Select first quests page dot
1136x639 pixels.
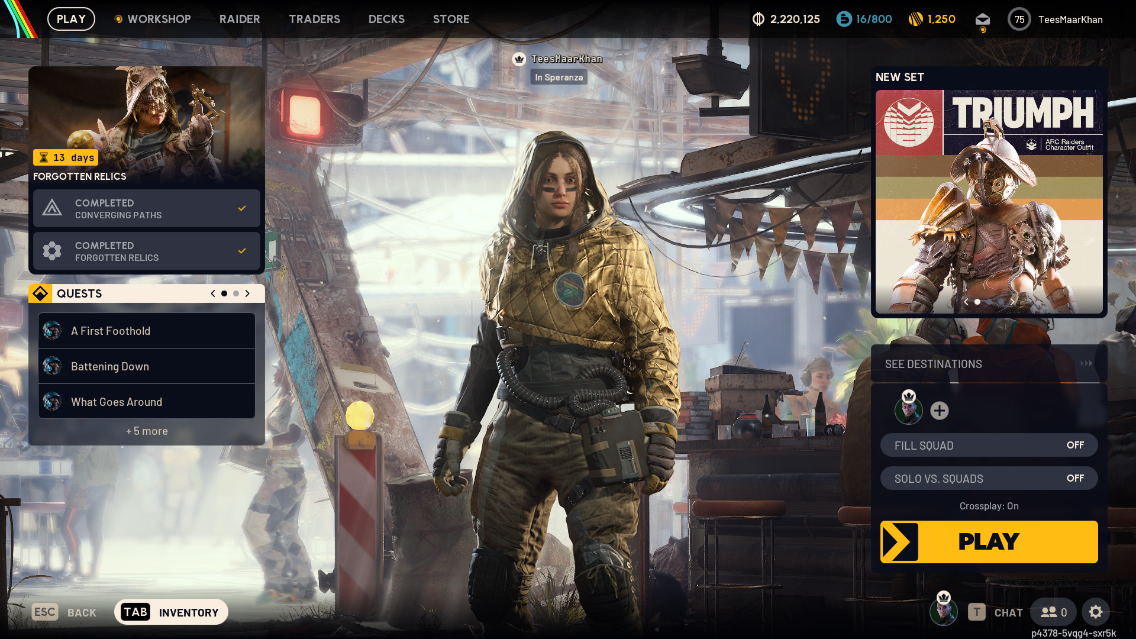point(224,293)
